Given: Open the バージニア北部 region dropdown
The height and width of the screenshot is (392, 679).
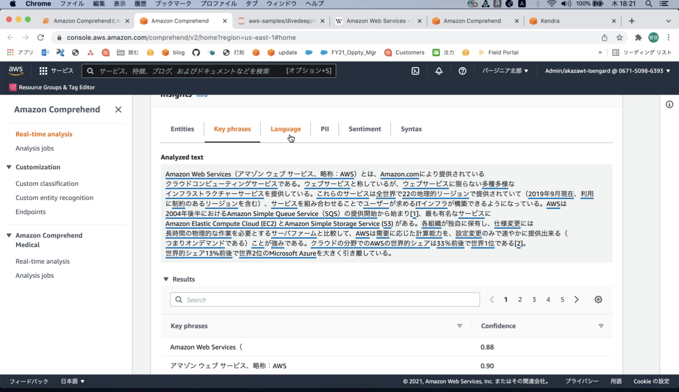Looking at the screenshot, I should 505,71.
